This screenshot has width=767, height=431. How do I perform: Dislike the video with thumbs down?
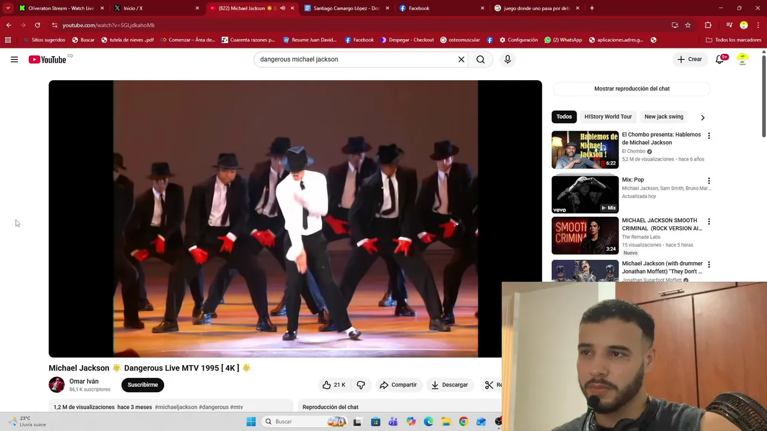[361, 385]
